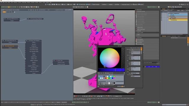189x106 pixels.
Task: Click the first item in Octane panel button list
Action: tap(147, 11)
